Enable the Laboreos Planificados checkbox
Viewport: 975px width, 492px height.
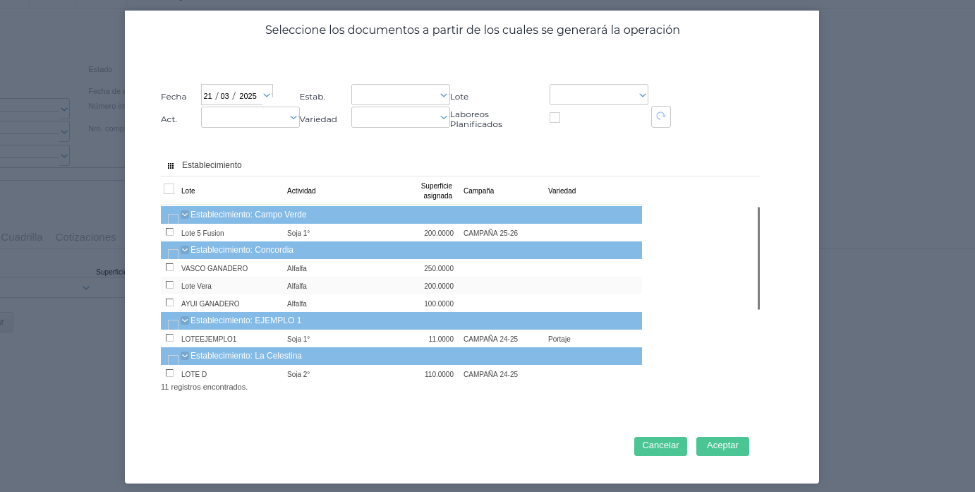pos(555,118)
